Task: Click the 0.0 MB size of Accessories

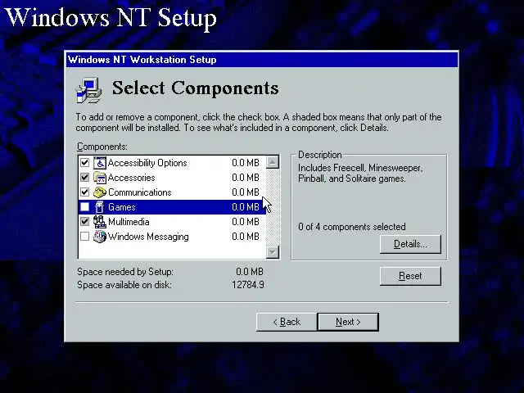Action: (246, 178)
